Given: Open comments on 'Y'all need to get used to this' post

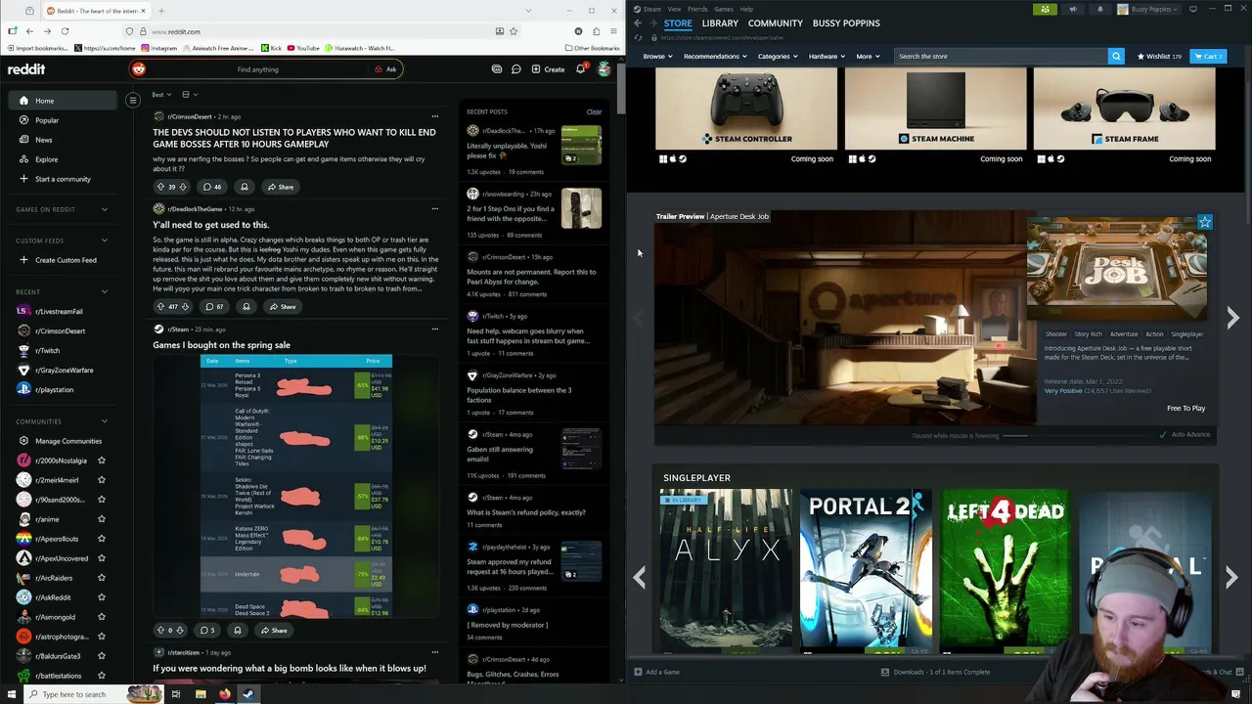Looking at the screenshot, I should click(213, 307).
